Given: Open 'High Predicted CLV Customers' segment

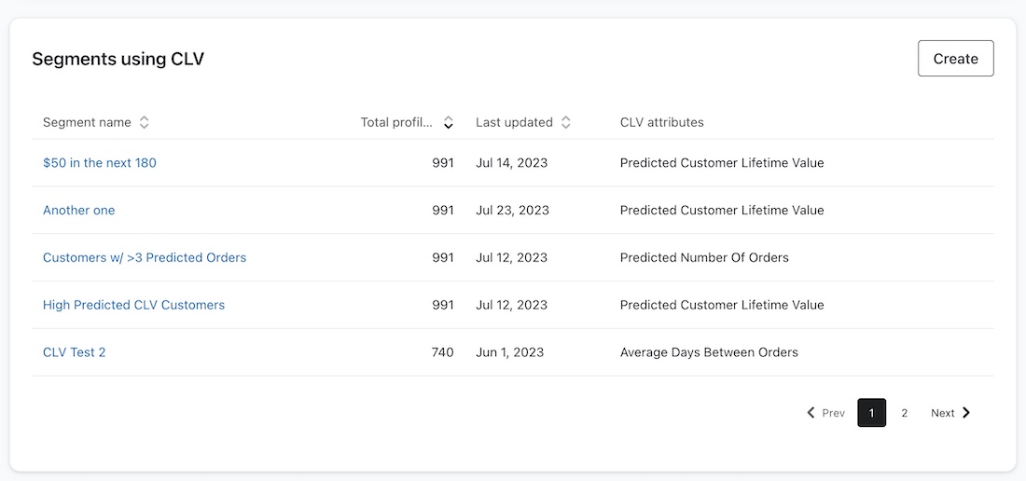Looking at the screenshot, I should (133, 305).
